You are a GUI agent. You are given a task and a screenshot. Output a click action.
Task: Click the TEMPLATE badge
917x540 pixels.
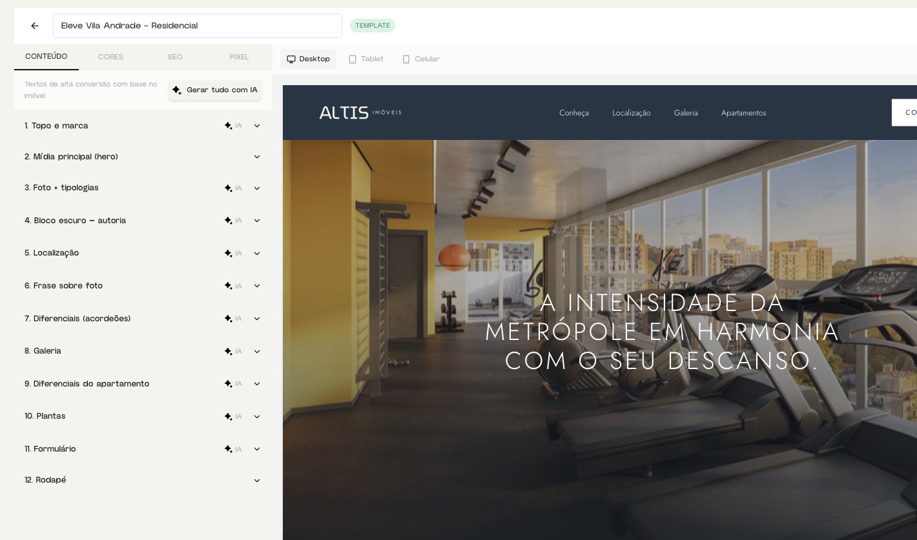tap(373, 26)
